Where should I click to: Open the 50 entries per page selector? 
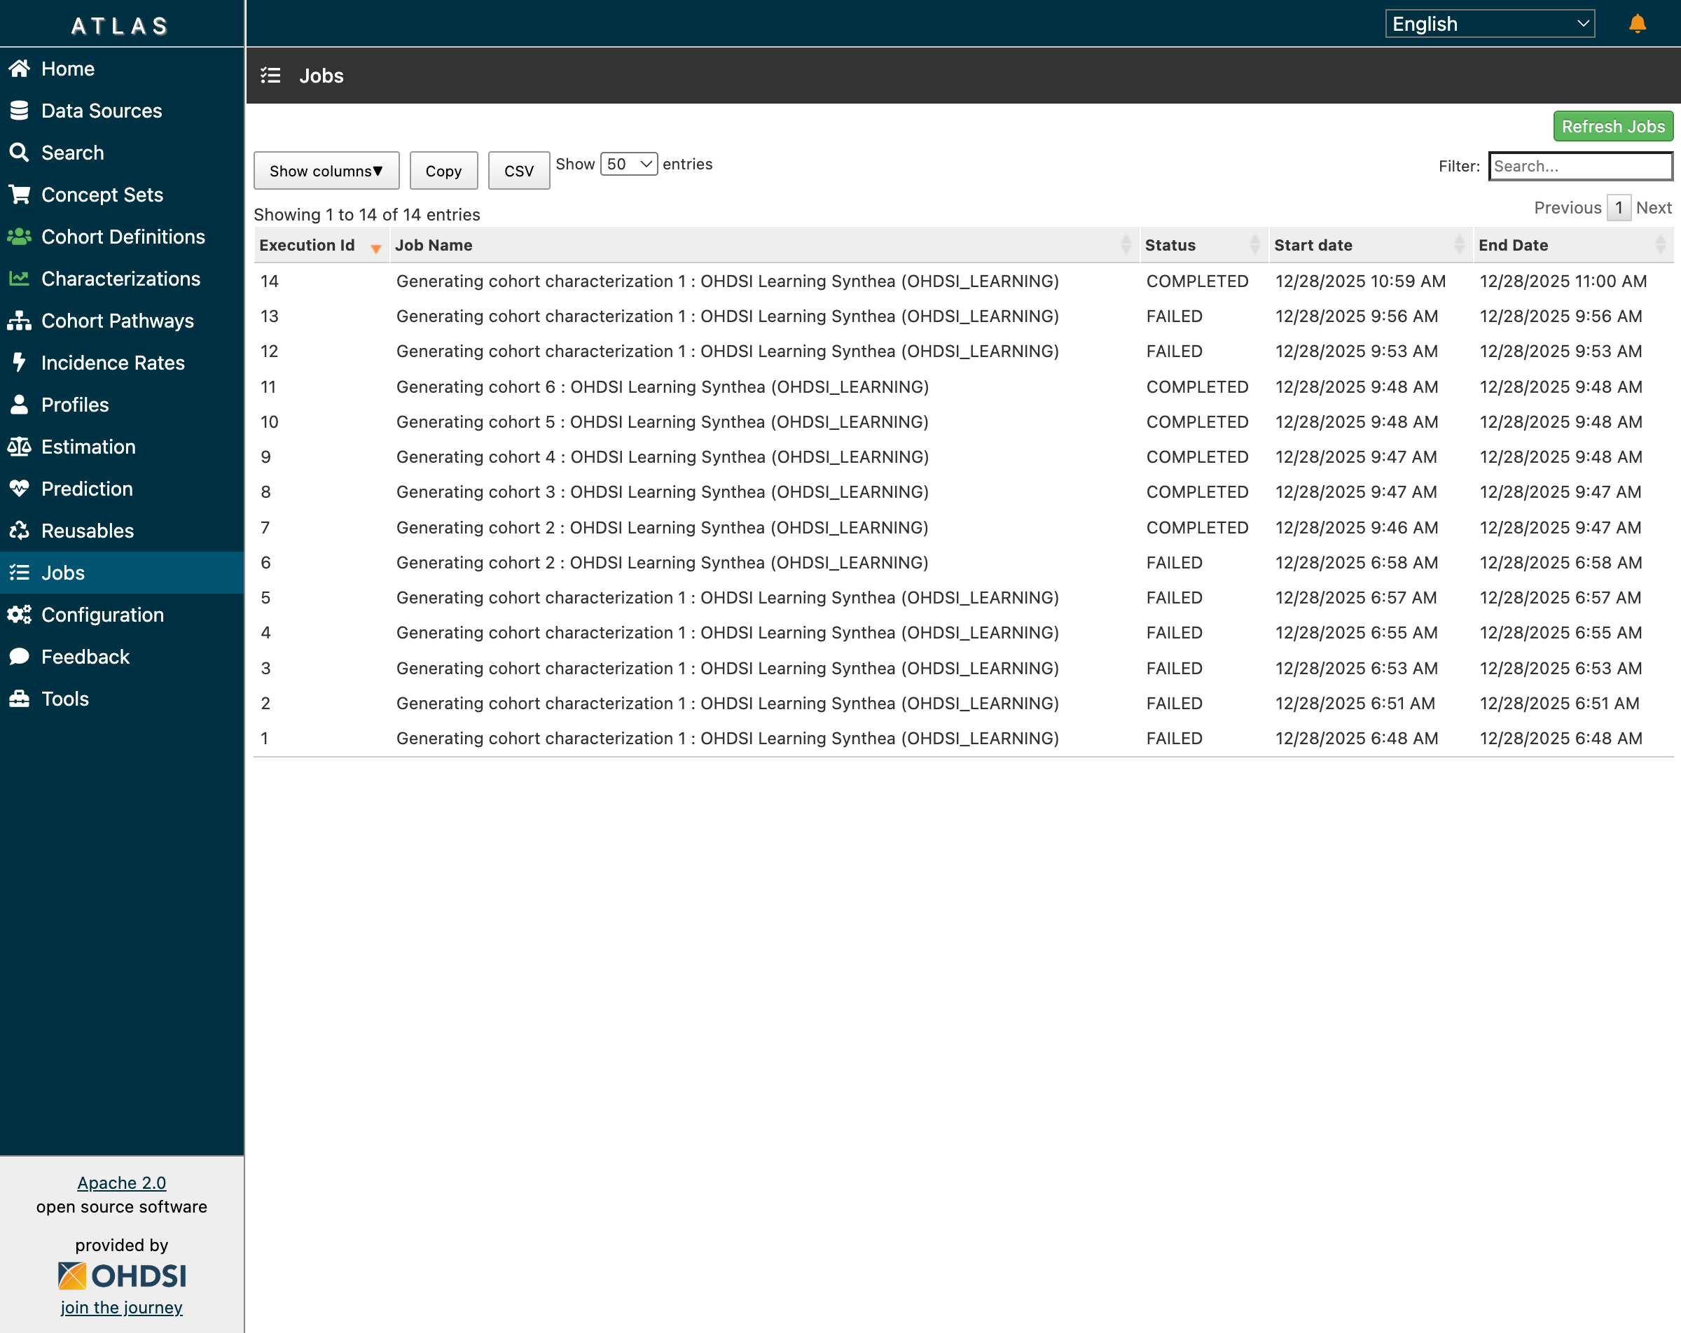[x=628, y=165]
